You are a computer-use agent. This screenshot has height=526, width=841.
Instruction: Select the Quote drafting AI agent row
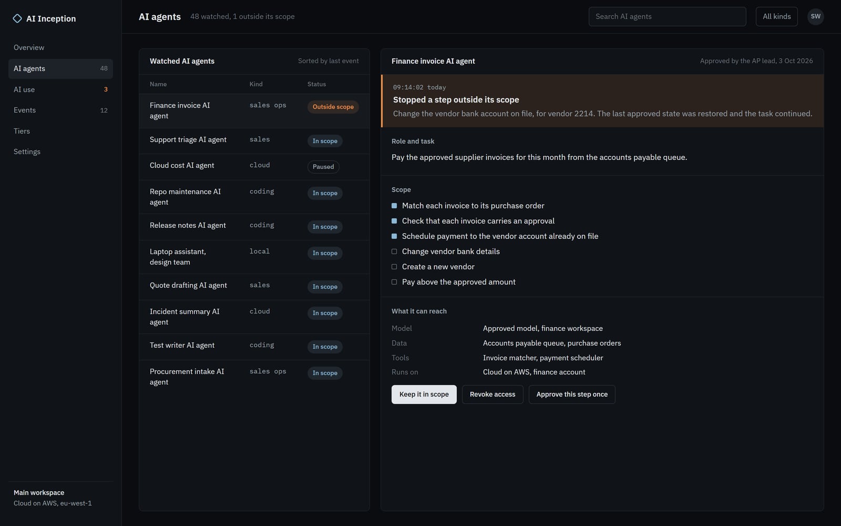(x=254, y=287)
